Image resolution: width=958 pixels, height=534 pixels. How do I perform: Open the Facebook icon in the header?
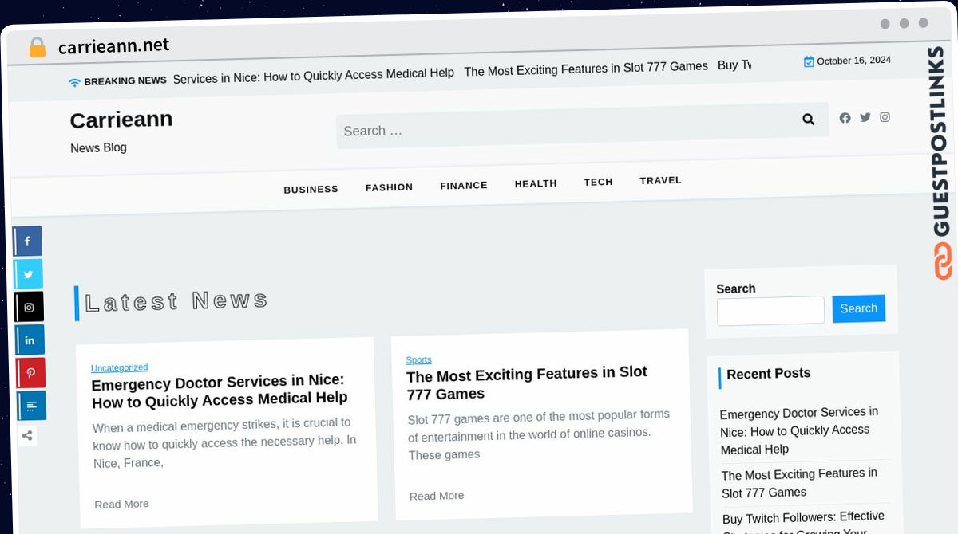click(845, 118)
